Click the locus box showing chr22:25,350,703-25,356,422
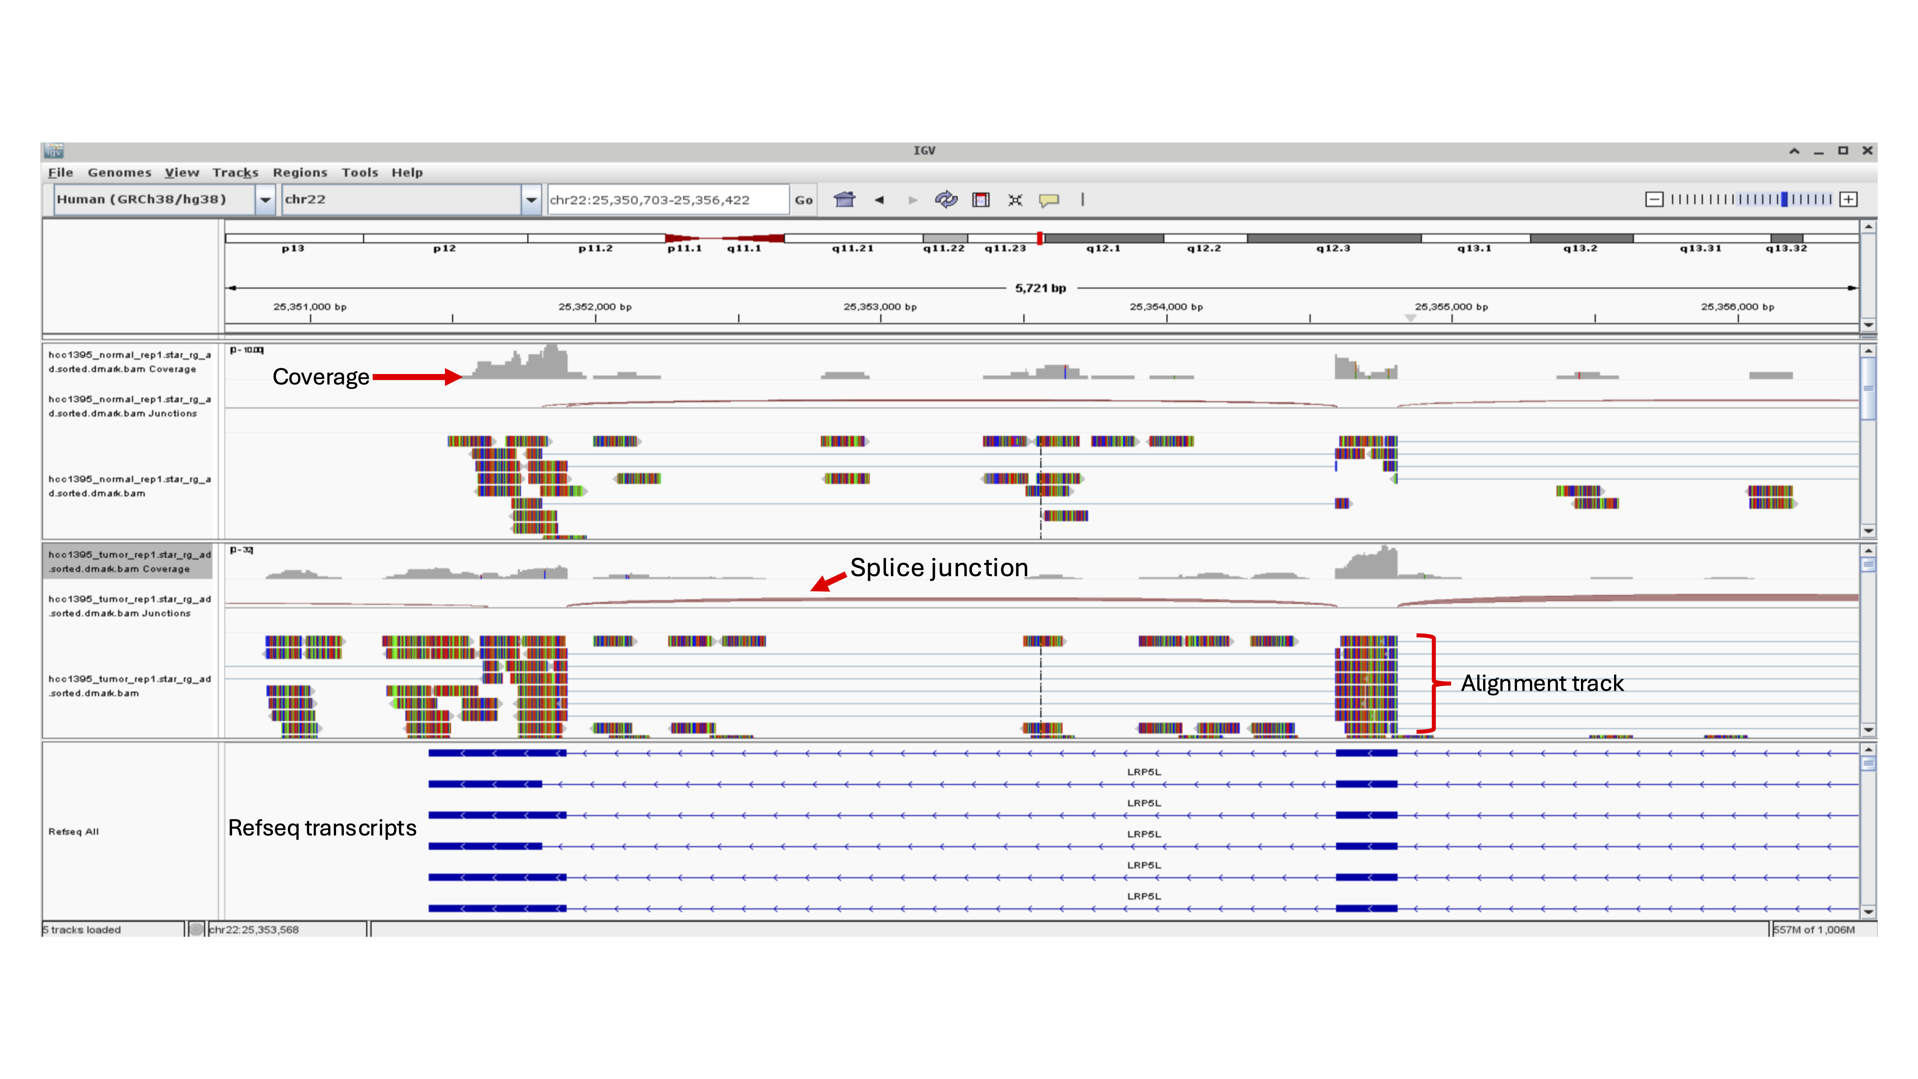 click(x=668, y=200)
